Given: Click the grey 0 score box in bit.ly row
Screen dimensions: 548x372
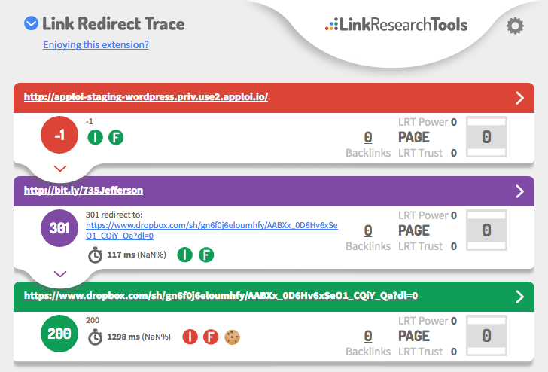Looking at the screenshot, I should 486,230.
